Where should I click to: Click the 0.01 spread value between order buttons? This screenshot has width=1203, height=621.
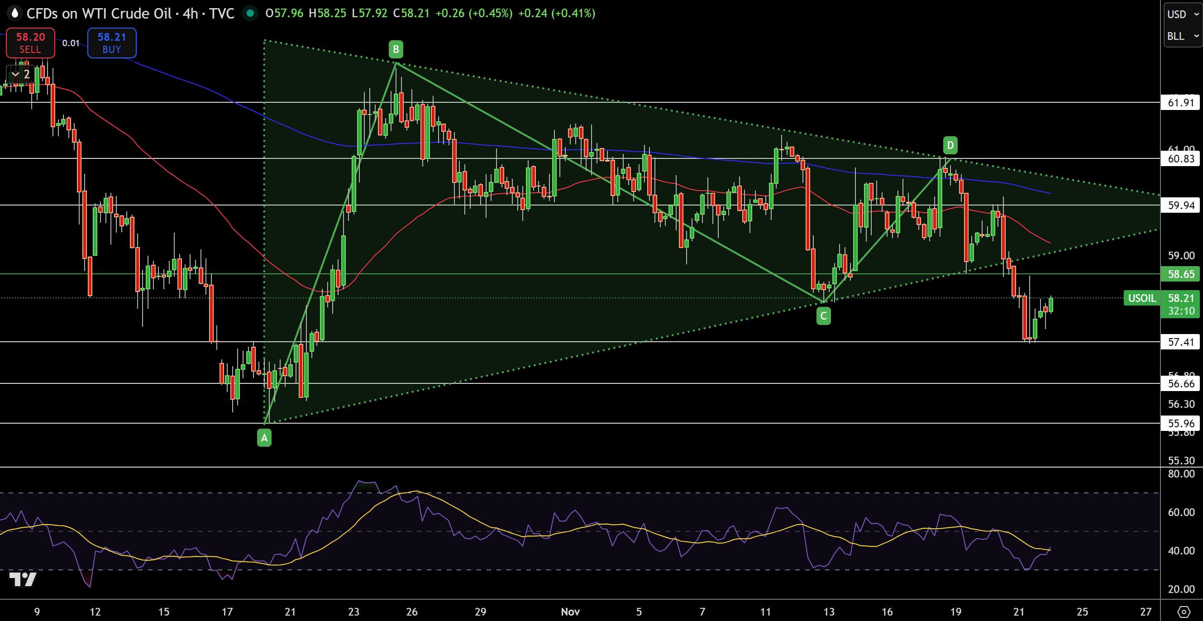[x=71, y=43]
